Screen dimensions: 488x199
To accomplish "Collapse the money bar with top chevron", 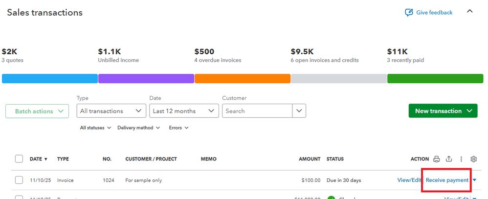I will click(x=470, y=11).
